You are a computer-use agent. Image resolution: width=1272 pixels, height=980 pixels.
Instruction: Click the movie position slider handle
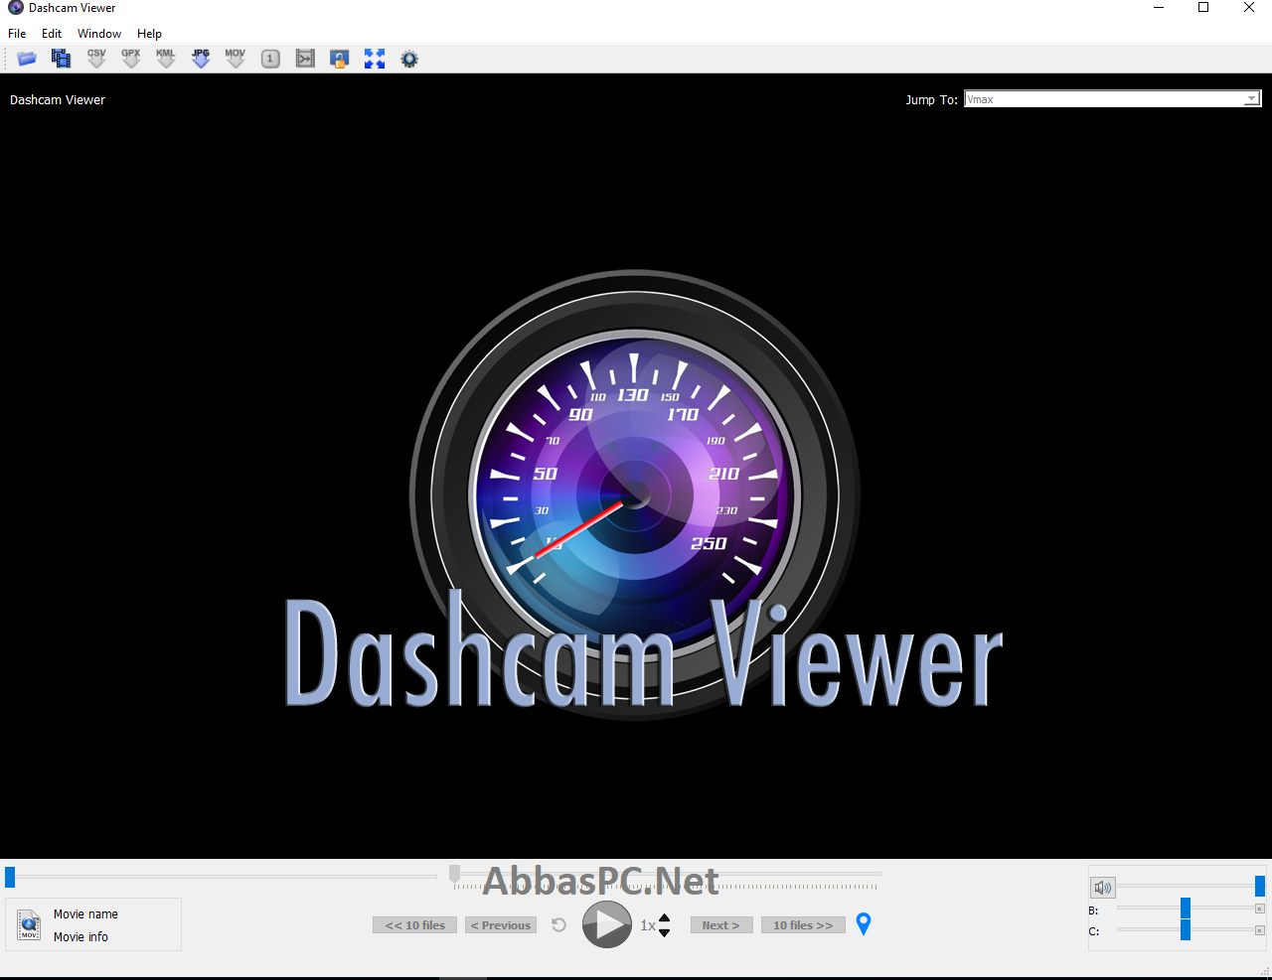[10, 877]
